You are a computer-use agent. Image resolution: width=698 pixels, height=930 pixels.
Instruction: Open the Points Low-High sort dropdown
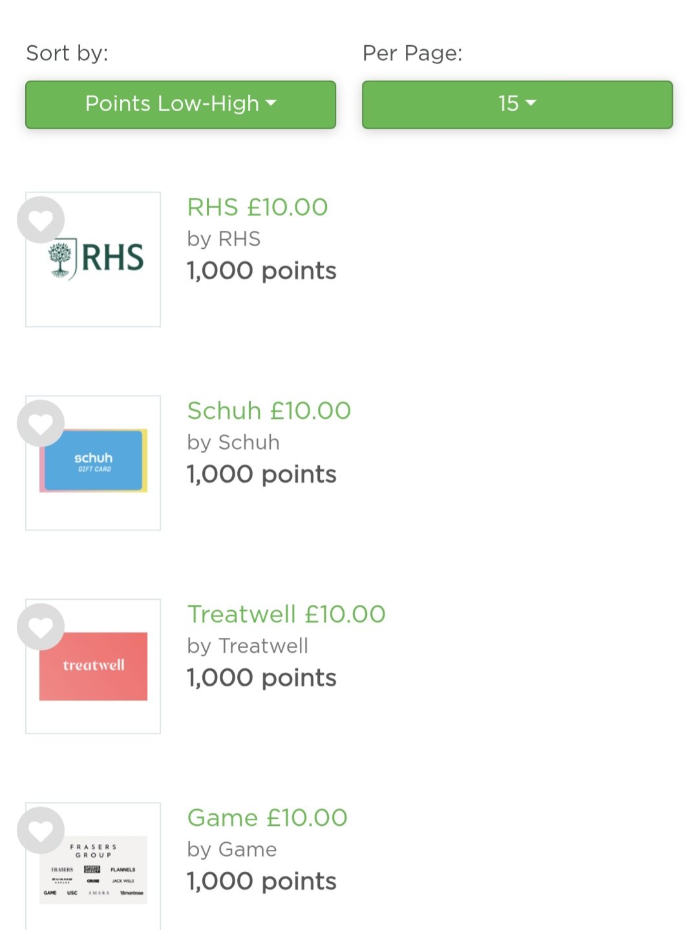(180, 104)
